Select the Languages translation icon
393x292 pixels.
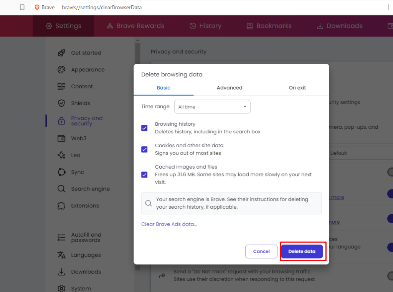point(61,255)
